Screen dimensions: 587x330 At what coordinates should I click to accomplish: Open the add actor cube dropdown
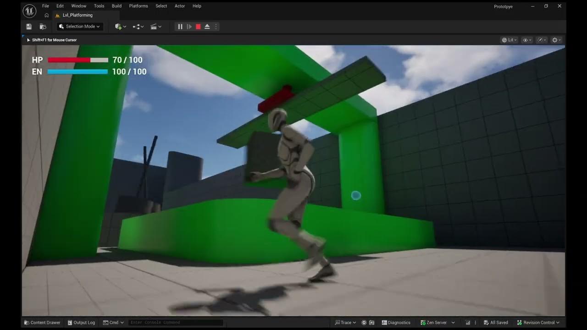click(121, 27)
